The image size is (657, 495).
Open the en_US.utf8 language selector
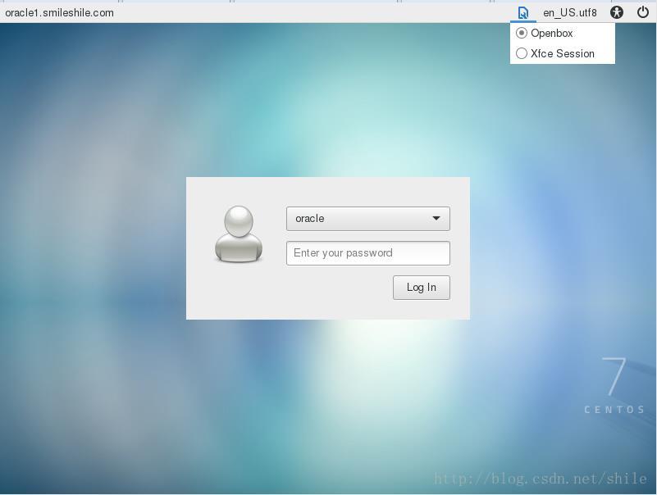(570, 12)
